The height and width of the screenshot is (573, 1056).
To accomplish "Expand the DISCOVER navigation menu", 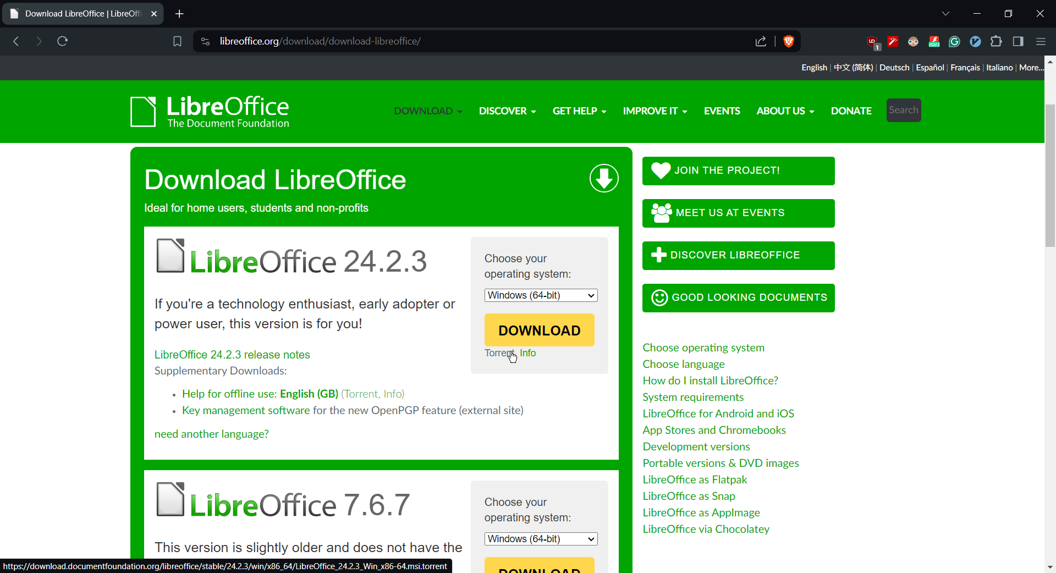I will click(x=507, y=111).
